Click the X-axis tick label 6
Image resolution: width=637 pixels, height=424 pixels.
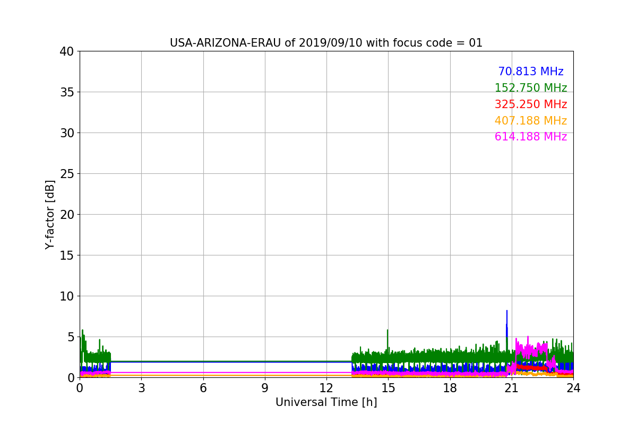click(x=203, y=388)
